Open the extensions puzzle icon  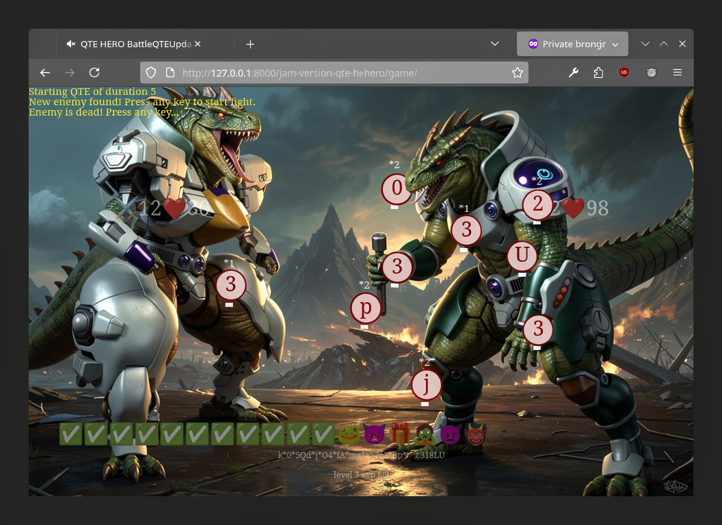(598, 72)
